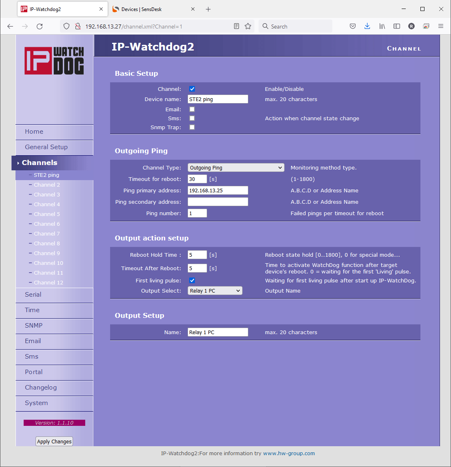
Task: Open Channel 3 in the sidebar
Action: (x=47, y=195)
